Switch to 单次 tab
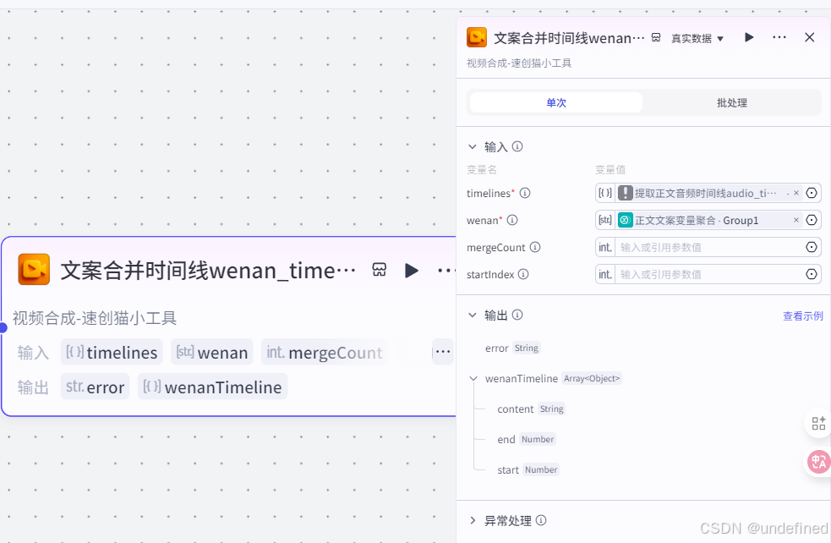Image resolution: width=831 pixels, height=543 pixels. tap(556, 102)
